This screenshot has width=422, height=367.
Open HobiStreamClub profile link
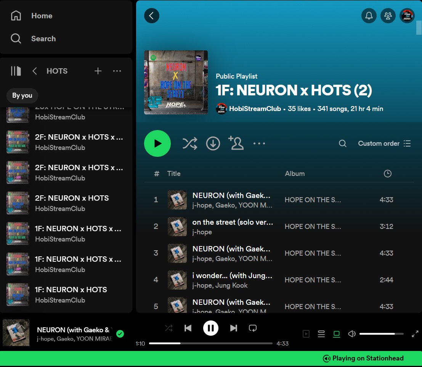tap(255, 109)
